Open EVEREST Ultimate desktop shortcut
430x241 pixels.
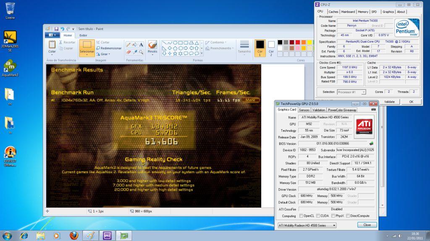pos(10,156)
